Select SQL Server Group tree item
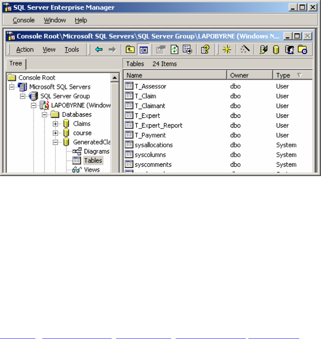Image resolution: width=321 pixels, height=339 pixels. click(x=65, y=96)
